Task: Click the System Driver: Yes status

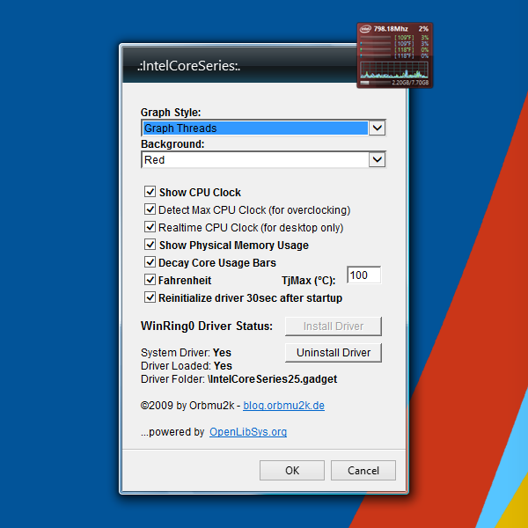Action: pyautogui.click(x=186, y=353)
